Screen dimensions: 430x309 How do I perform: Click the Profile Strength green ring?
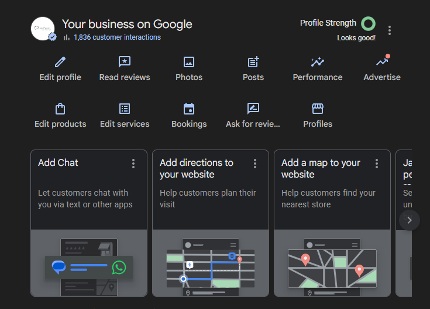369,23
